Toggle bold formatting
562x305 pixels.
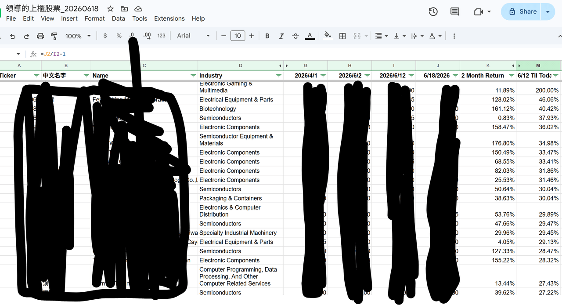pos(267,36)
